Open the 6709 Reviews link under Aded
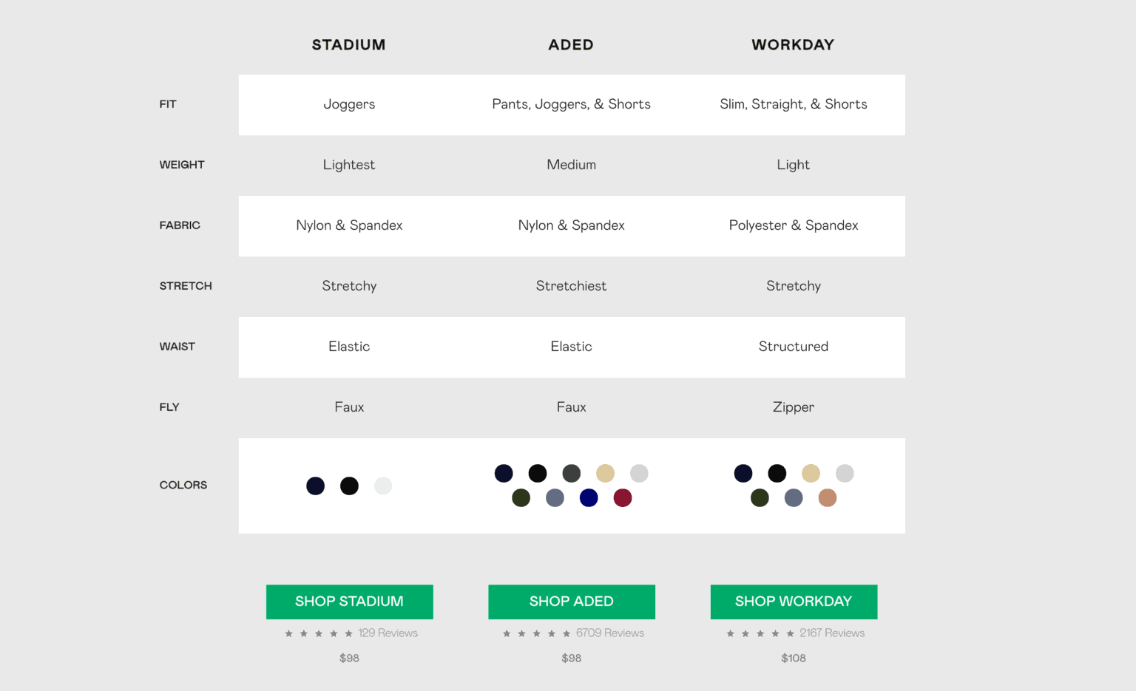 pos(610,633)
